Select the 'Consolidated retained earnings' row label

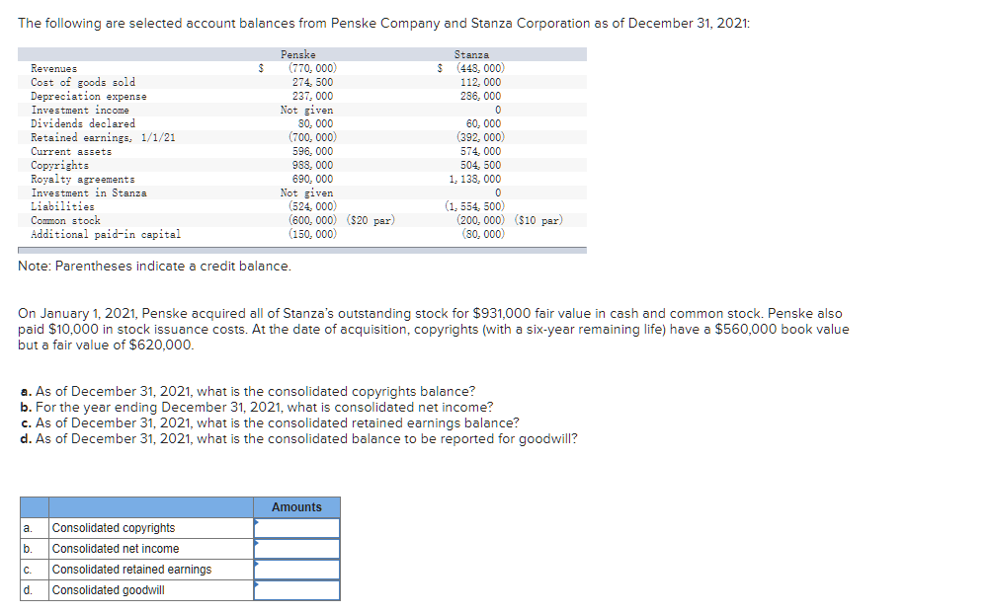point(132,570)
